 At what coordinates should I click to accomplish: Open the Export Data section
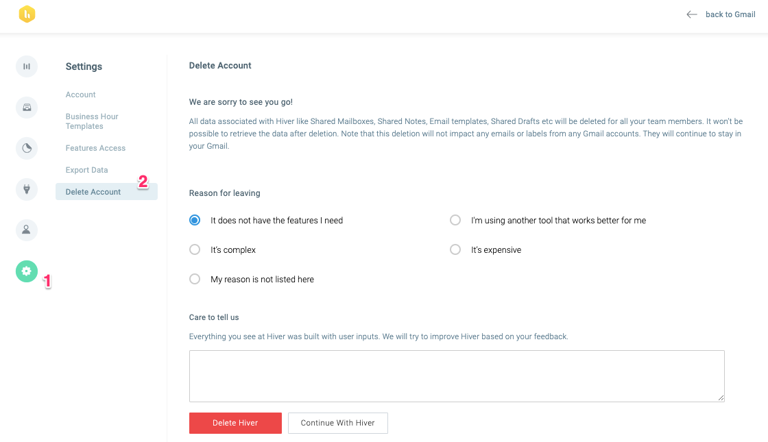click(86, 170)
